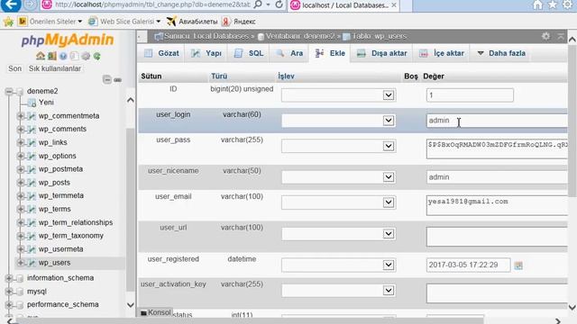577x324 pixels.
Task: Open the navigation panel settings gear icon
Action: coord(86,56)
